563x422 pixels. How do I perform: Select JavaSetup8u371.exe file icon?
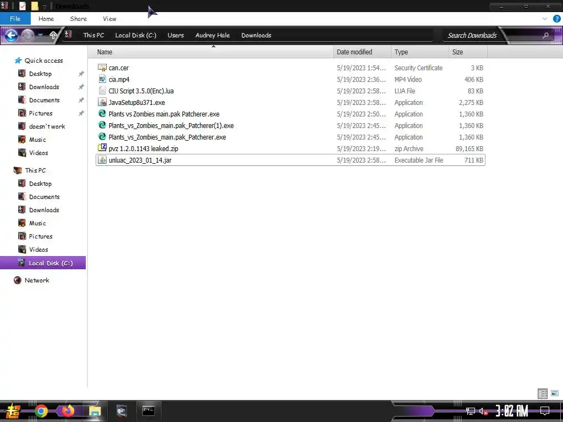pos(102,102)
